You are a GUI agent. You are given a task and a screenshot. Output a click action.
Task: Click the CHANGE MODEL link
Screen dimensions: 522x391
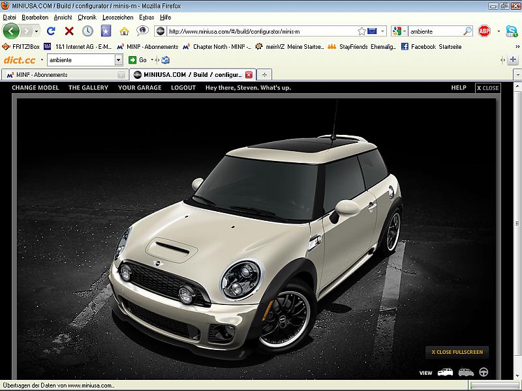pyautogui.click(x=35, y=88)
